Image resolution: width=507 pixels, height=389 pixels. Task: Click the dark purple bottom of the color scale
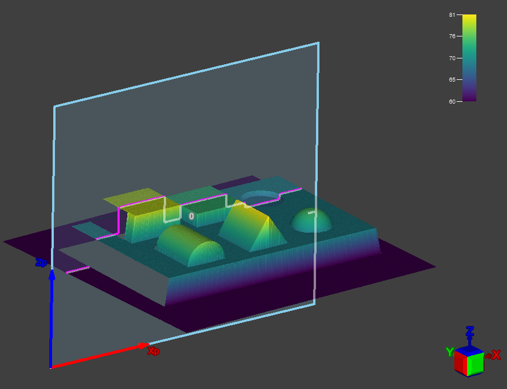tap(469, 98)
